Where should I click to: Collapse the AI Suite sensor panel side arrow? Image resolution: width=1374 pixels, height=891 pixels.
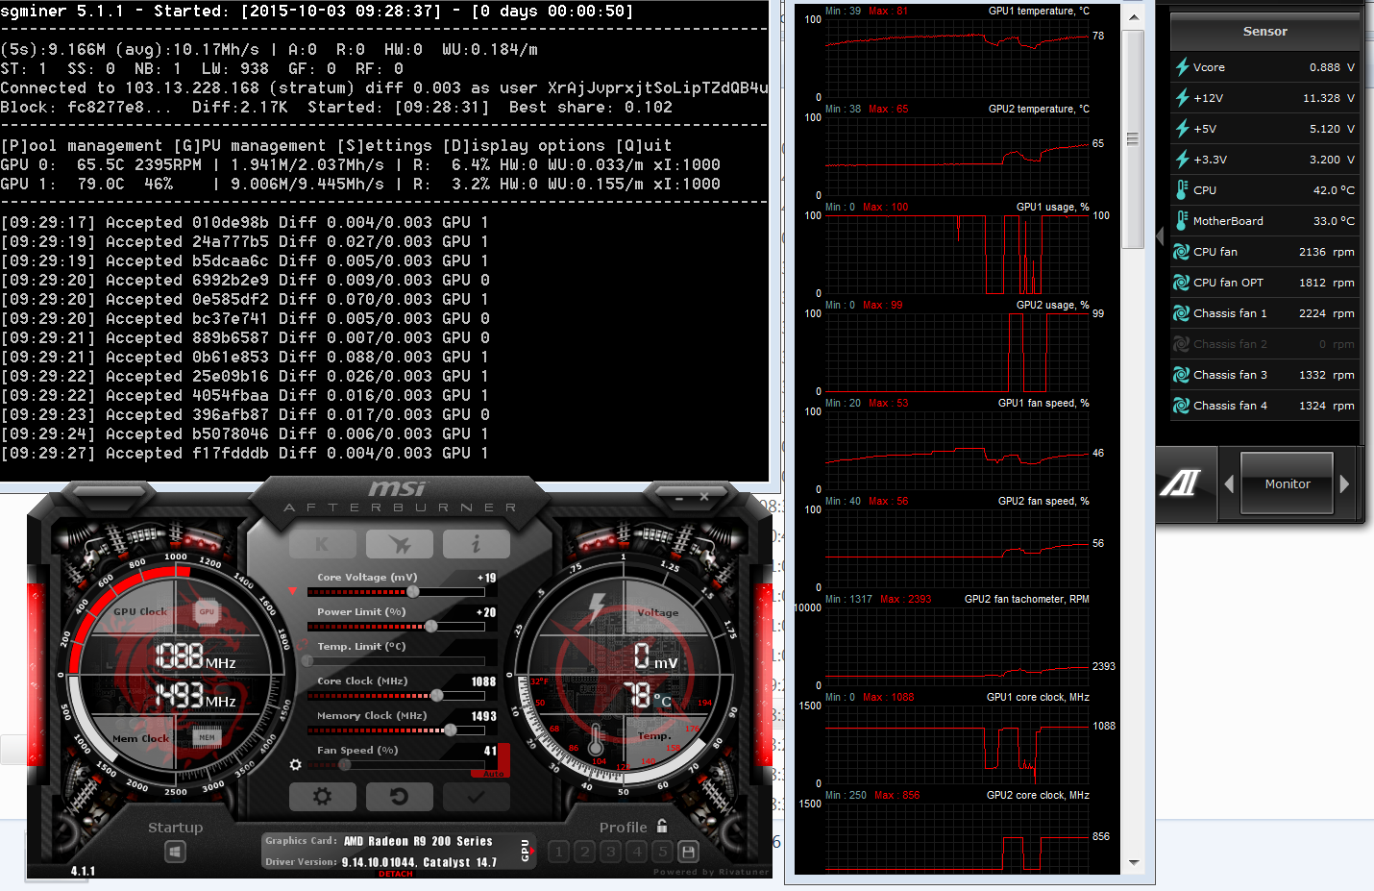coord(1161,236)
